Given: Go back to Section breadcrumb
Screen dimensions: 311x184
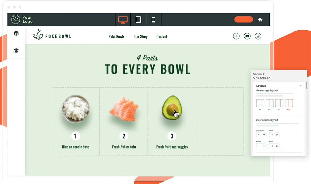Looking at the screenshot, I should point(257,74).
